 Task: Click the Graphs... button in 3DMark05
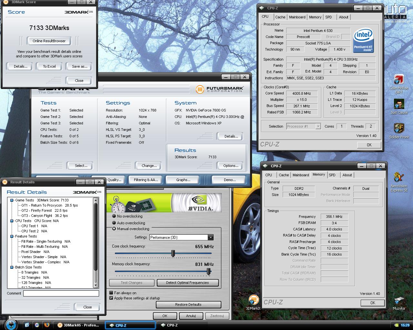click(x=183, y=180)
